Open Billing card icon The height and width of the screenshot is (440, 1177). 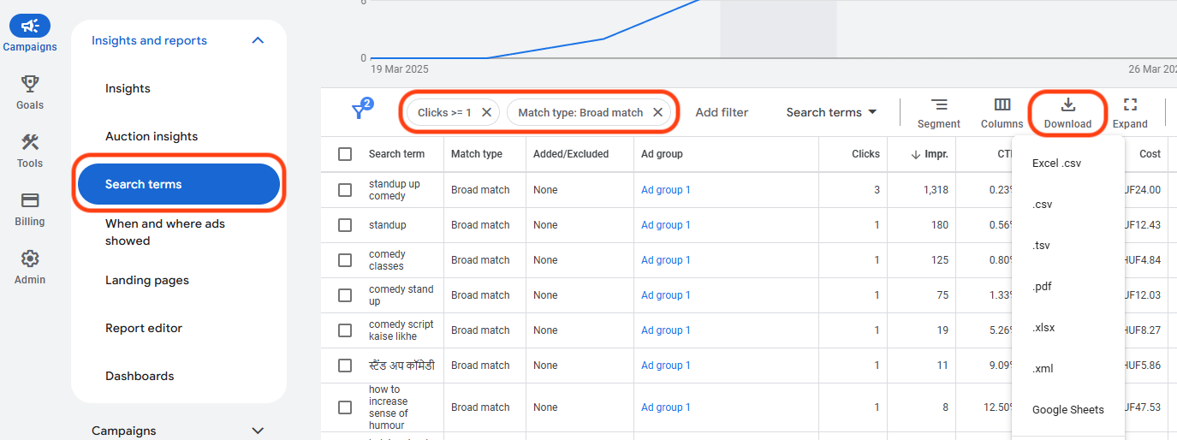[30, 200]
